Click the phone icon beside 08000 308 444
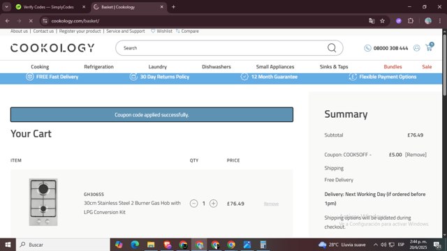Image resolution: width=447 pixels, height=251 pixels. coord(367,48)
